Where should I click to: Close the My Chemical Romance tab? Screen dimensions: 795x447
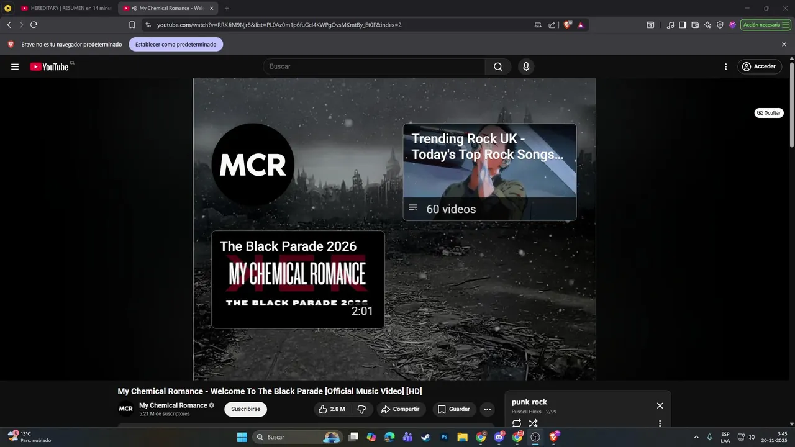click(x=211, y=8)
